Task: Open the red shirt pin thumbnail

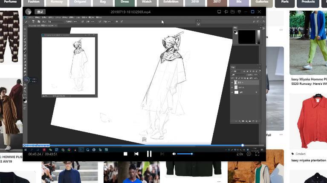Action: (x=308, y=121)
